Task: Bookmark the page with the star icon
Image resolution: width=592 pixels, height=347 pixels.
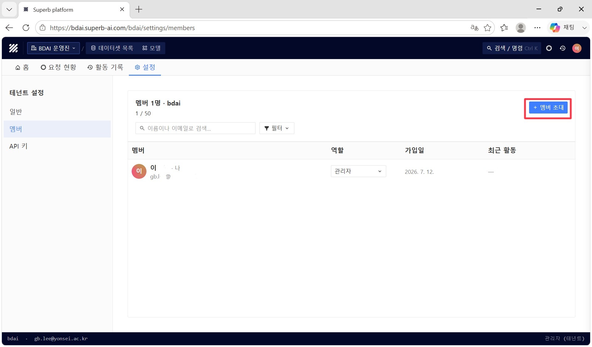Action: click(487, 28)
